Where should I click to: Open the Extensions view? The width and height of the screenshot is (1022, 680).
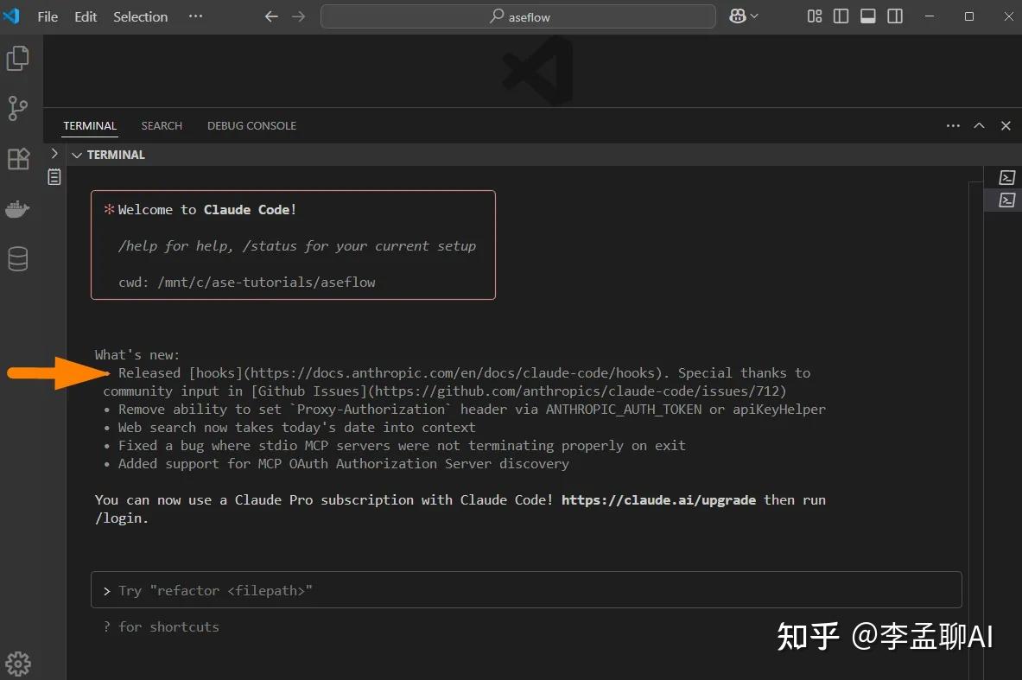coord(18,159)
